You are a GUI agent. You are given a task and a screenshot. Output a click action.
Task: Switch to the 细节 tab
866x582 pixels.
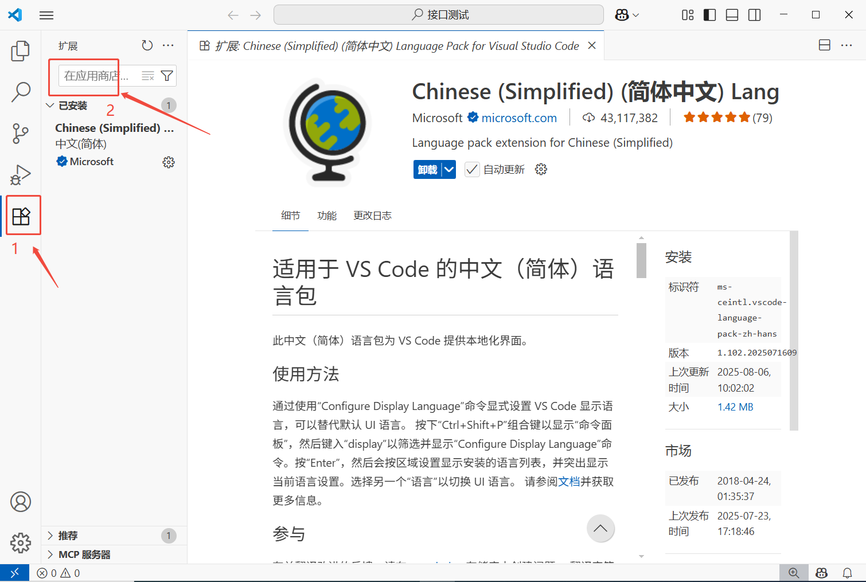coord(291,216)
